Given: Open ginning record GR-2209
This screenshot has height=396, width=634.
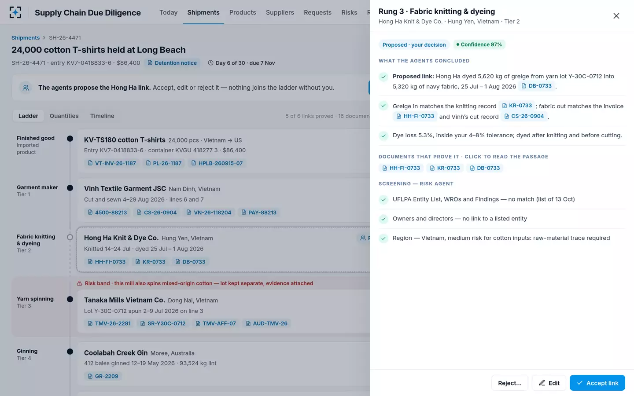Looking at the screenshot, I should point(103,376).
